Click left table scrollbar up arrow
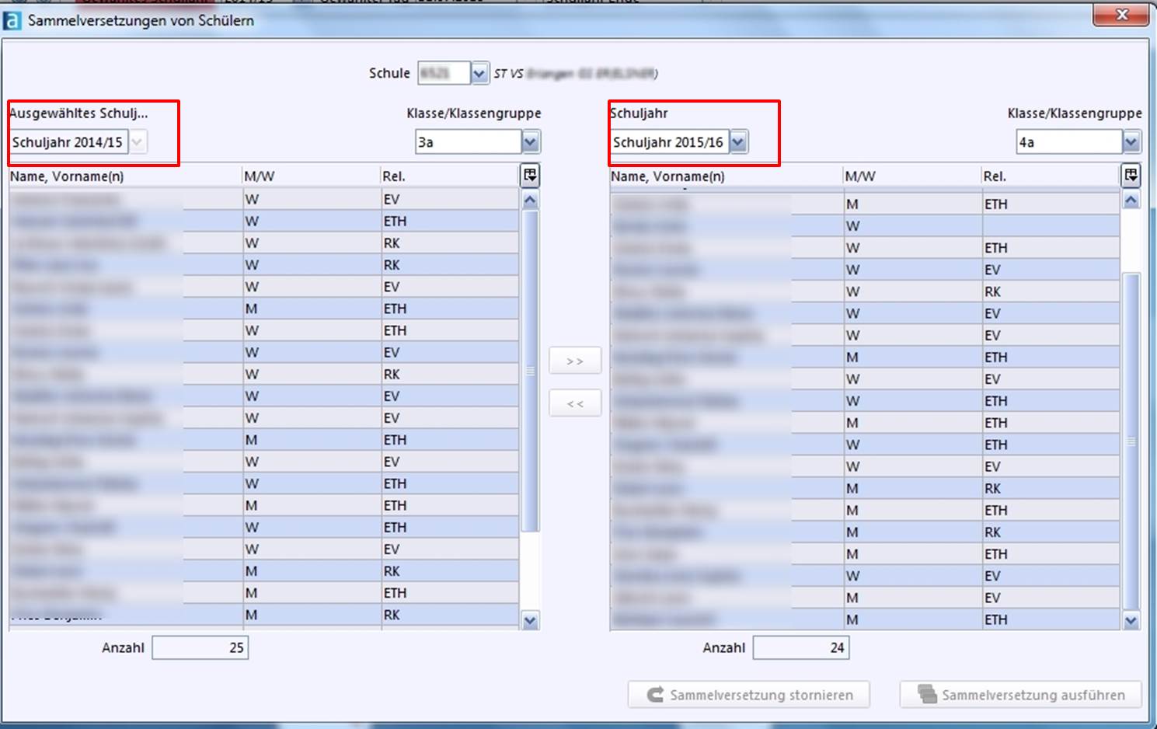Screen dimensions: 1157x729 point(530,200)
